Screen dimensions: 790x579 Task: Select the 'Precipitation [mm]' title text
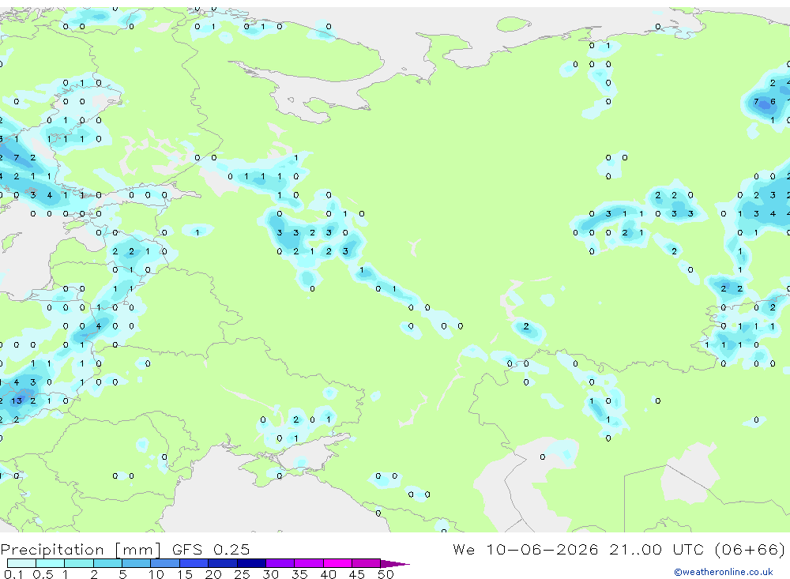(81, 549)
